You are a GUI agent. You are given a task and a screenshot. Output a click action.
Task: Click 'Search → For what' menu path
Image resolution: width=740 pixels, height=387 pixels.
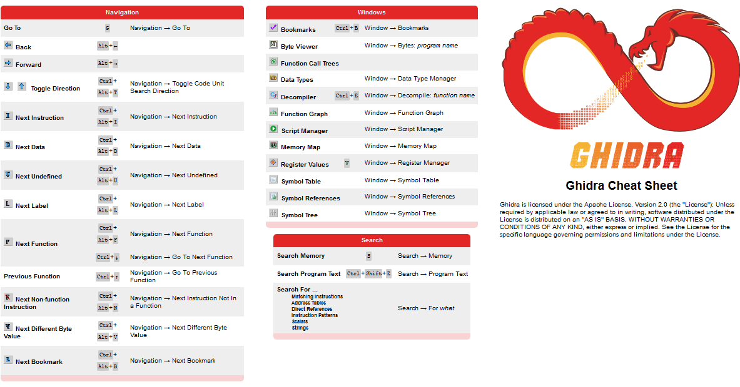coord(426,308)
